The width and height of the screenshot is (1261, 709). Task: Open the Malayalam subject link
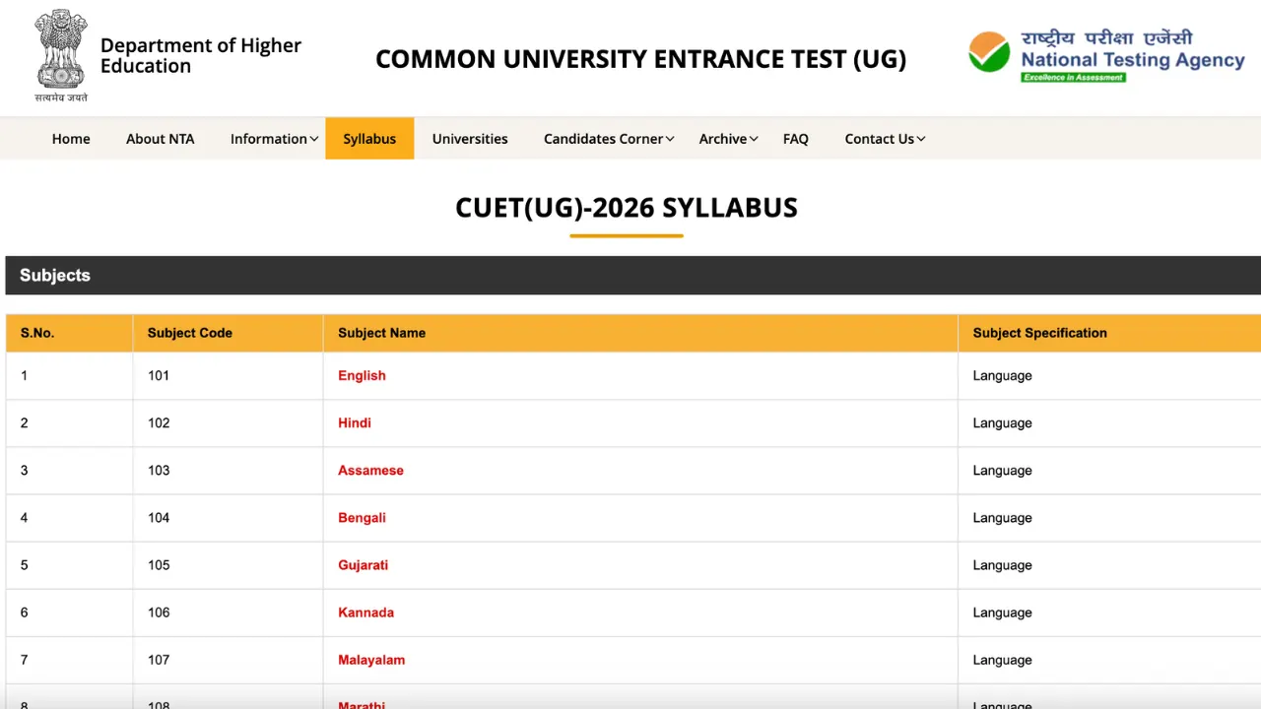point(371,660)
